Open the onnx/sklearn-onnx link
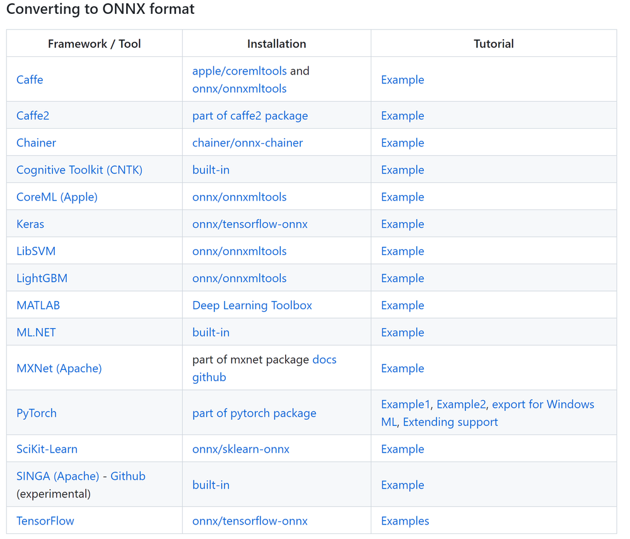The height and width of the screenshot is (539, 630). [241, 449]
